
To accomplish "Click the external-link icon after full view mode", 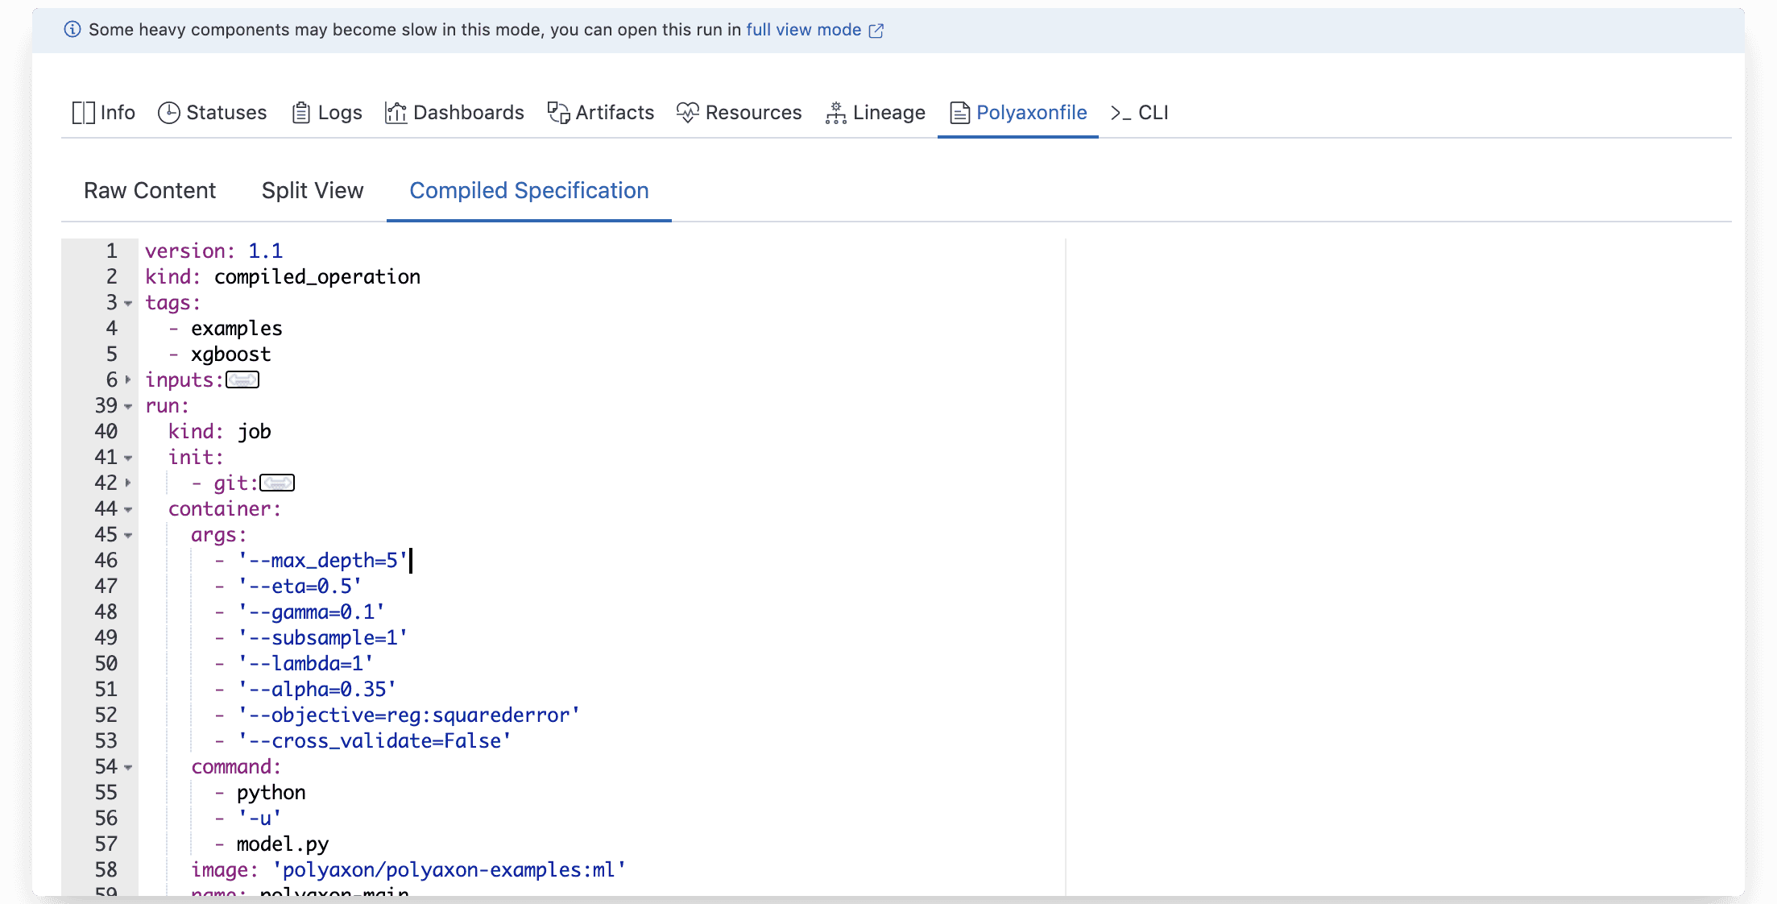I will click(x=876, y=30).
